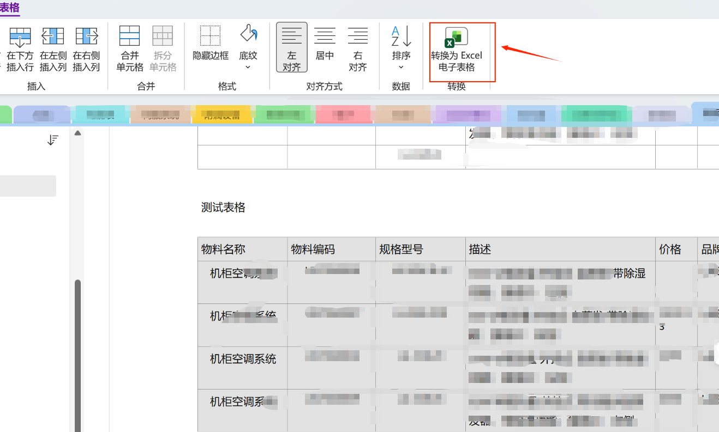The width and height of the screenshot is (719, 432).
Task: Select the 价格 header cell
Action: pos(676,249)
